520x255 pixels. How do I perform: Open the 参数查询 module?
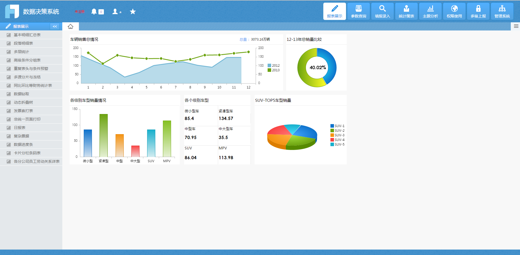pos(358,11)
